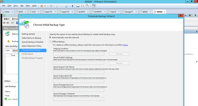
Task: Click the back arrow in the MMC toolbar
Action: 4,23
